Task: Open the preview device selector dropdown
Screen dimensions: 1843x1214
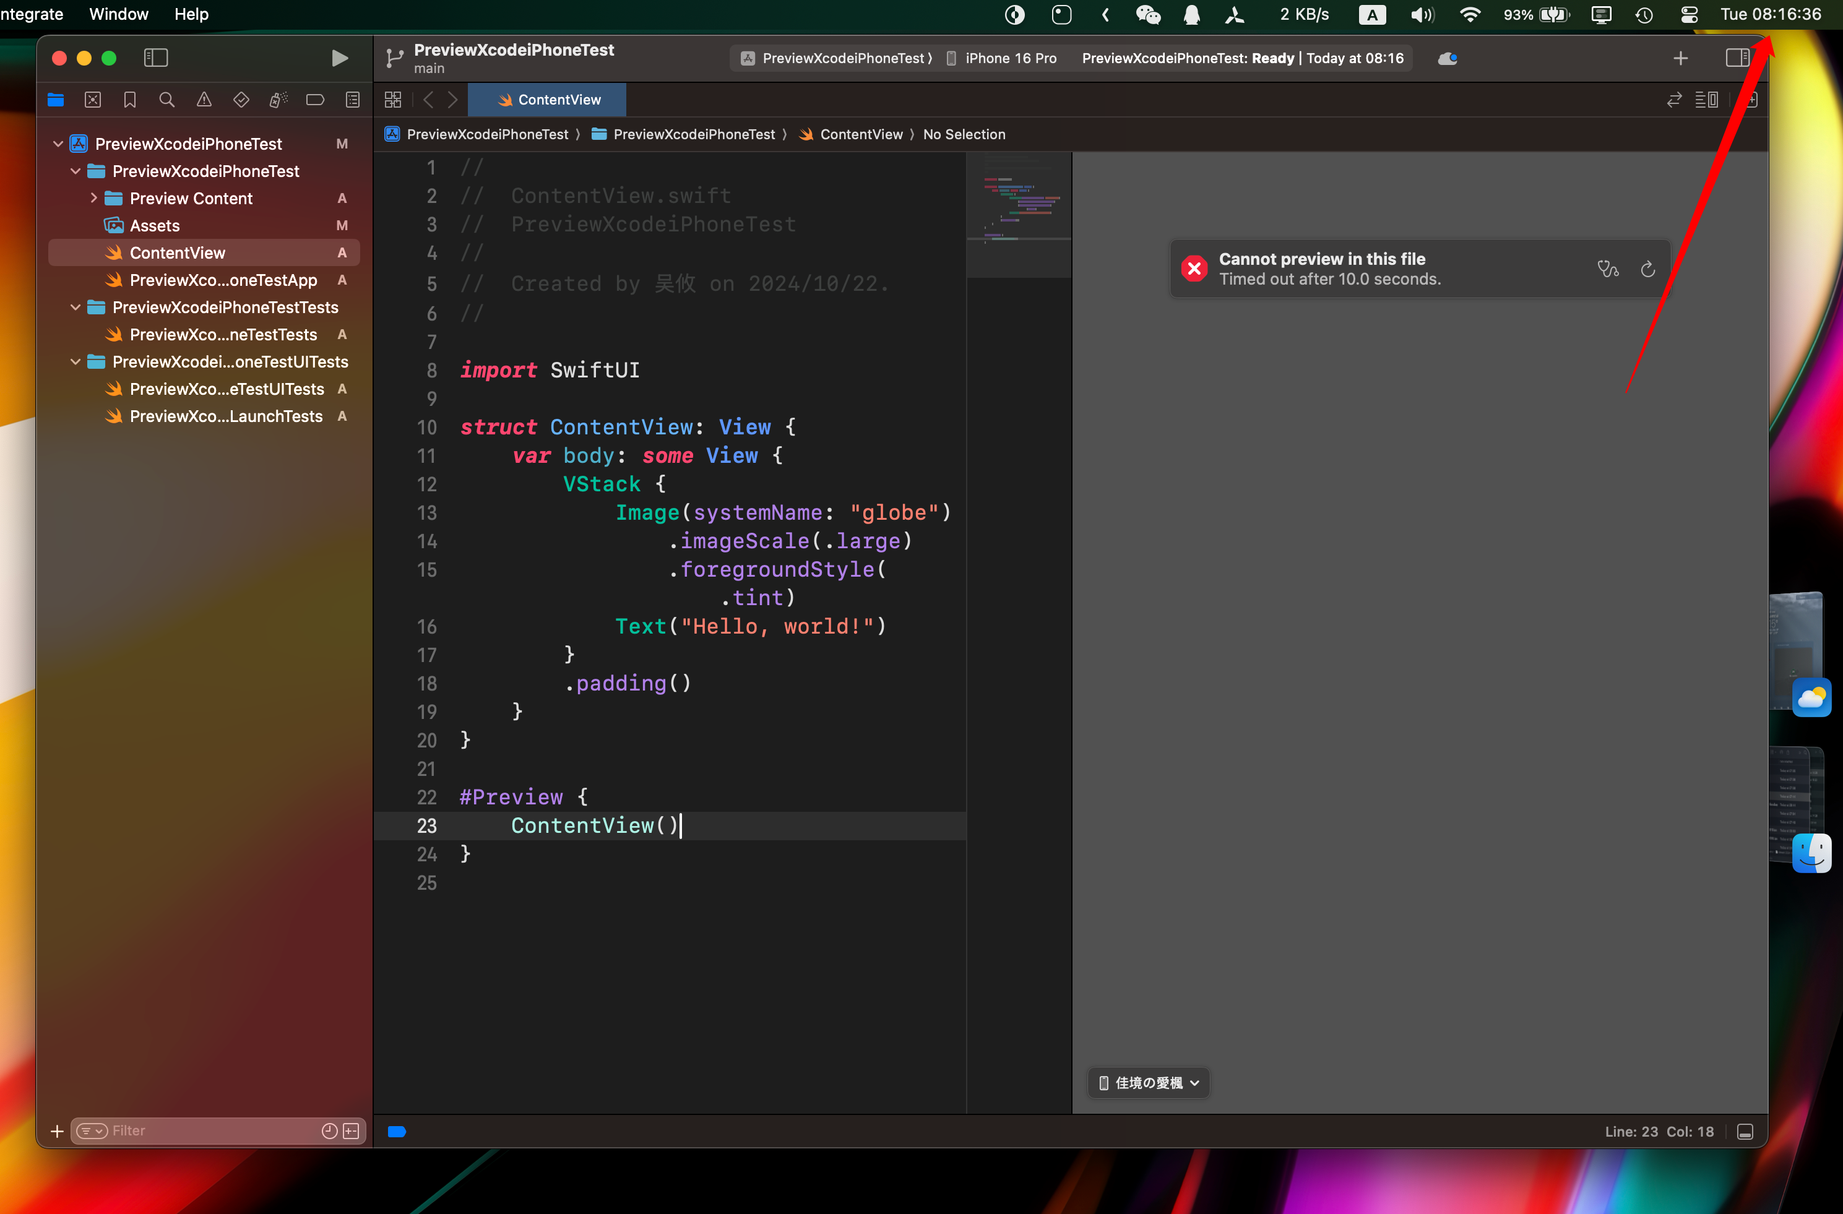Action: [x=1149, y=1082]
